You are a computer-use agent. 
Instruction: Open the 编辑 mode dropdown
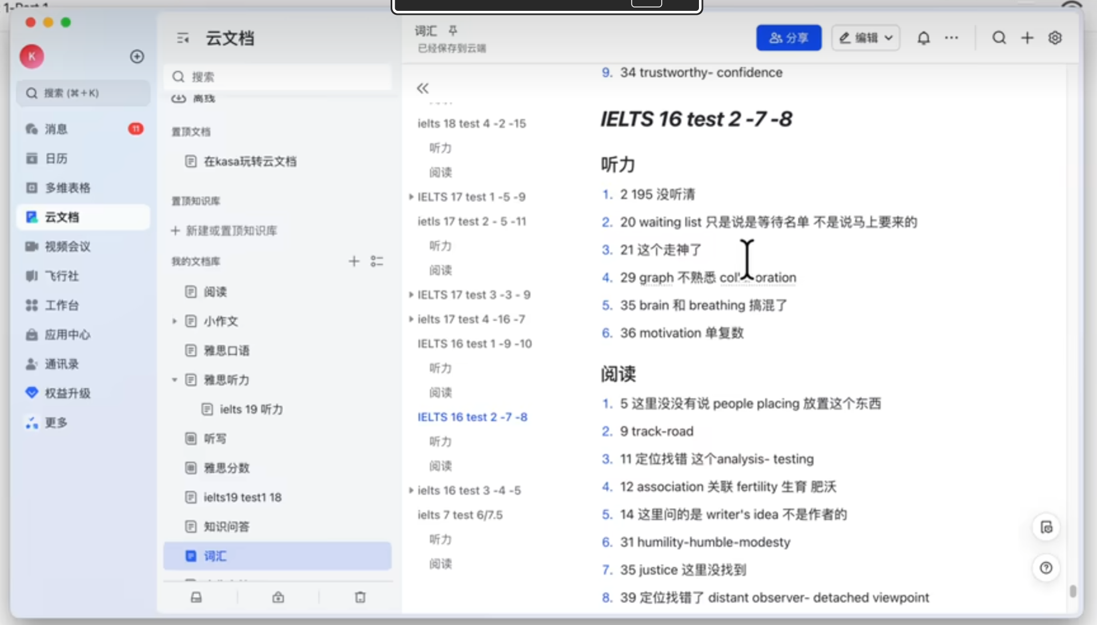(x=866, y=38)
